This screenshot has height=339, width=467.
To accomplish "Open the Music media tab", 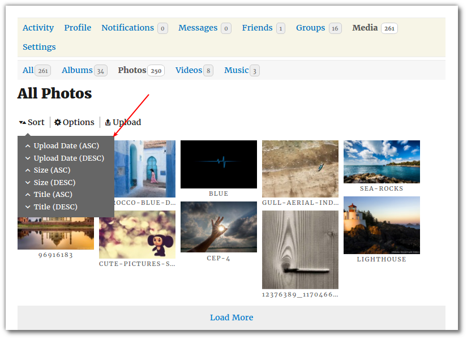I will [x=236, y=70].
